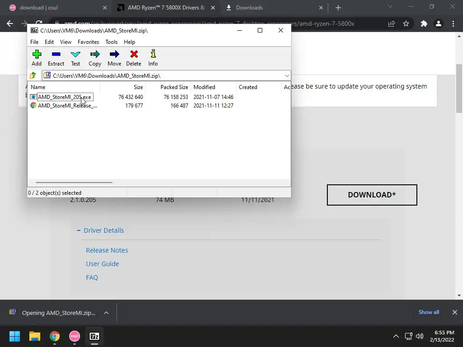
Task: Close the Chrome downloads bar
Action: tap(455, 312)
